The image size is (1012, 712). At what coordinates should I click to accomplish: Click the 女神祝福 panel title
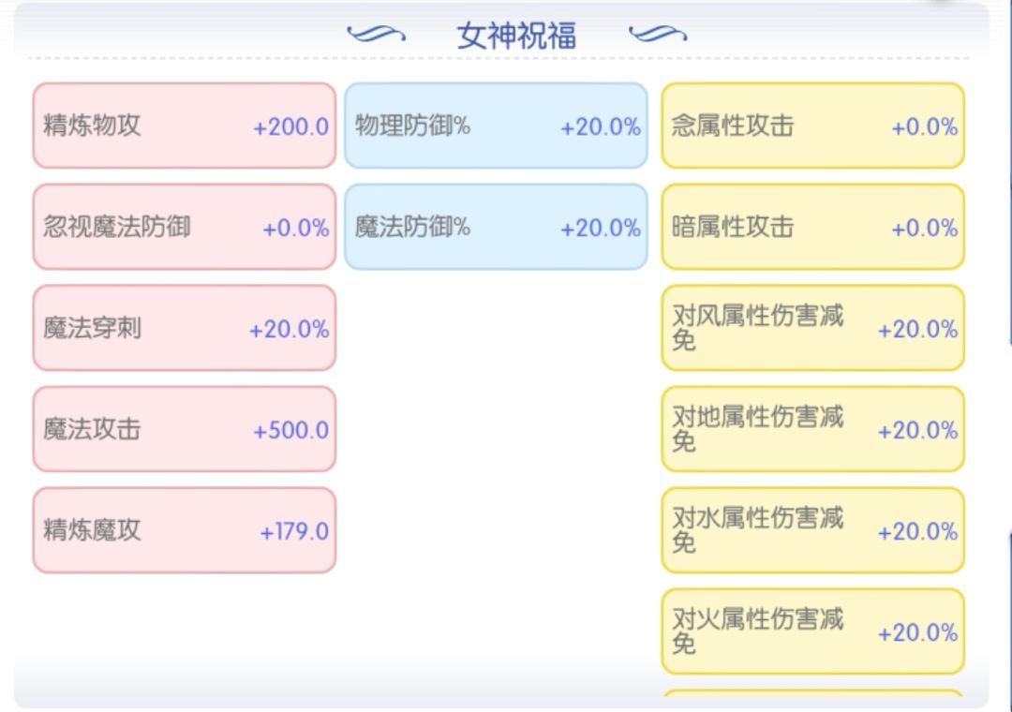[x=516, y=36]
